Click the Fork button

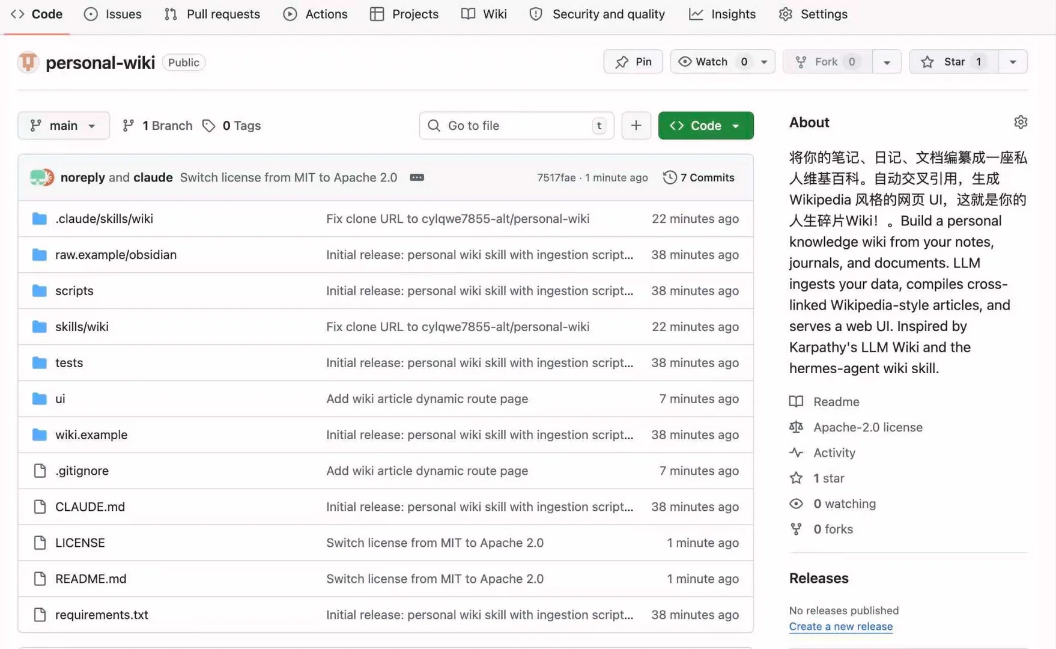pos(827,61)
